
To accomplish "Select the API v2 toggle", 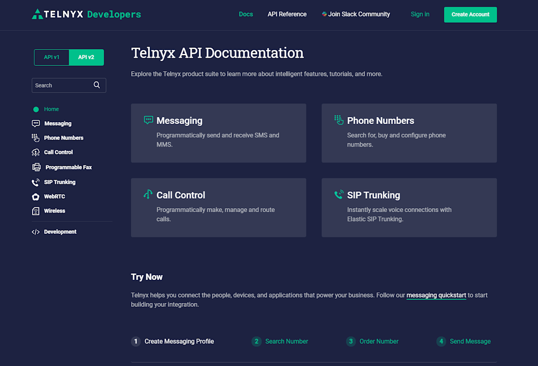I will [x=86, y=57].
